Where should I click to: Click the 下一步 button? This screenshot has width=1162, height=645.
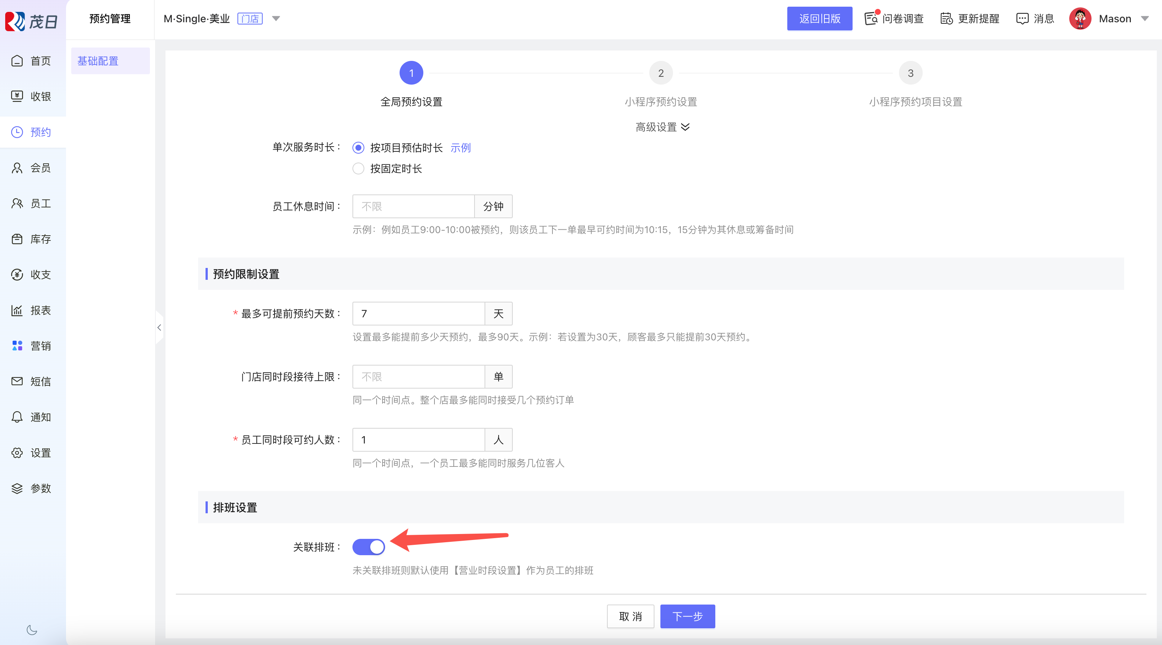(x=687, y=616)
